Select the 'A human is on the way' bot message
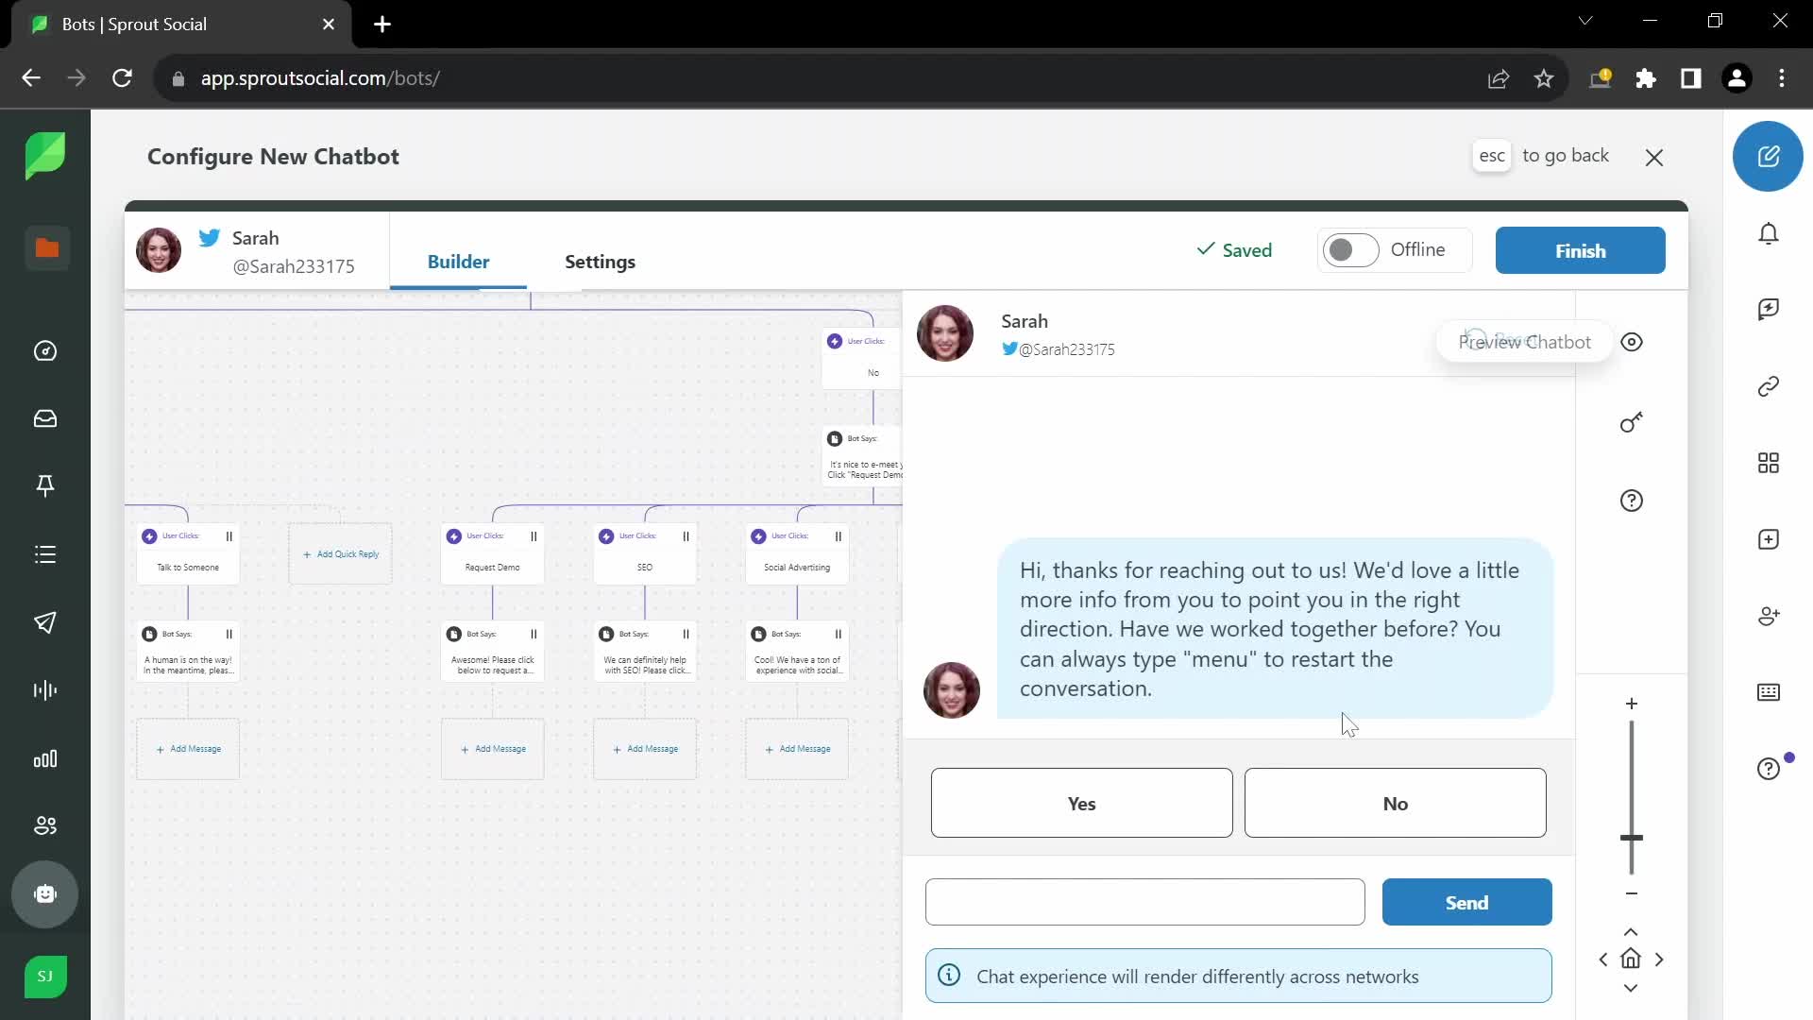1813x1020 pixels. [188, 652]
